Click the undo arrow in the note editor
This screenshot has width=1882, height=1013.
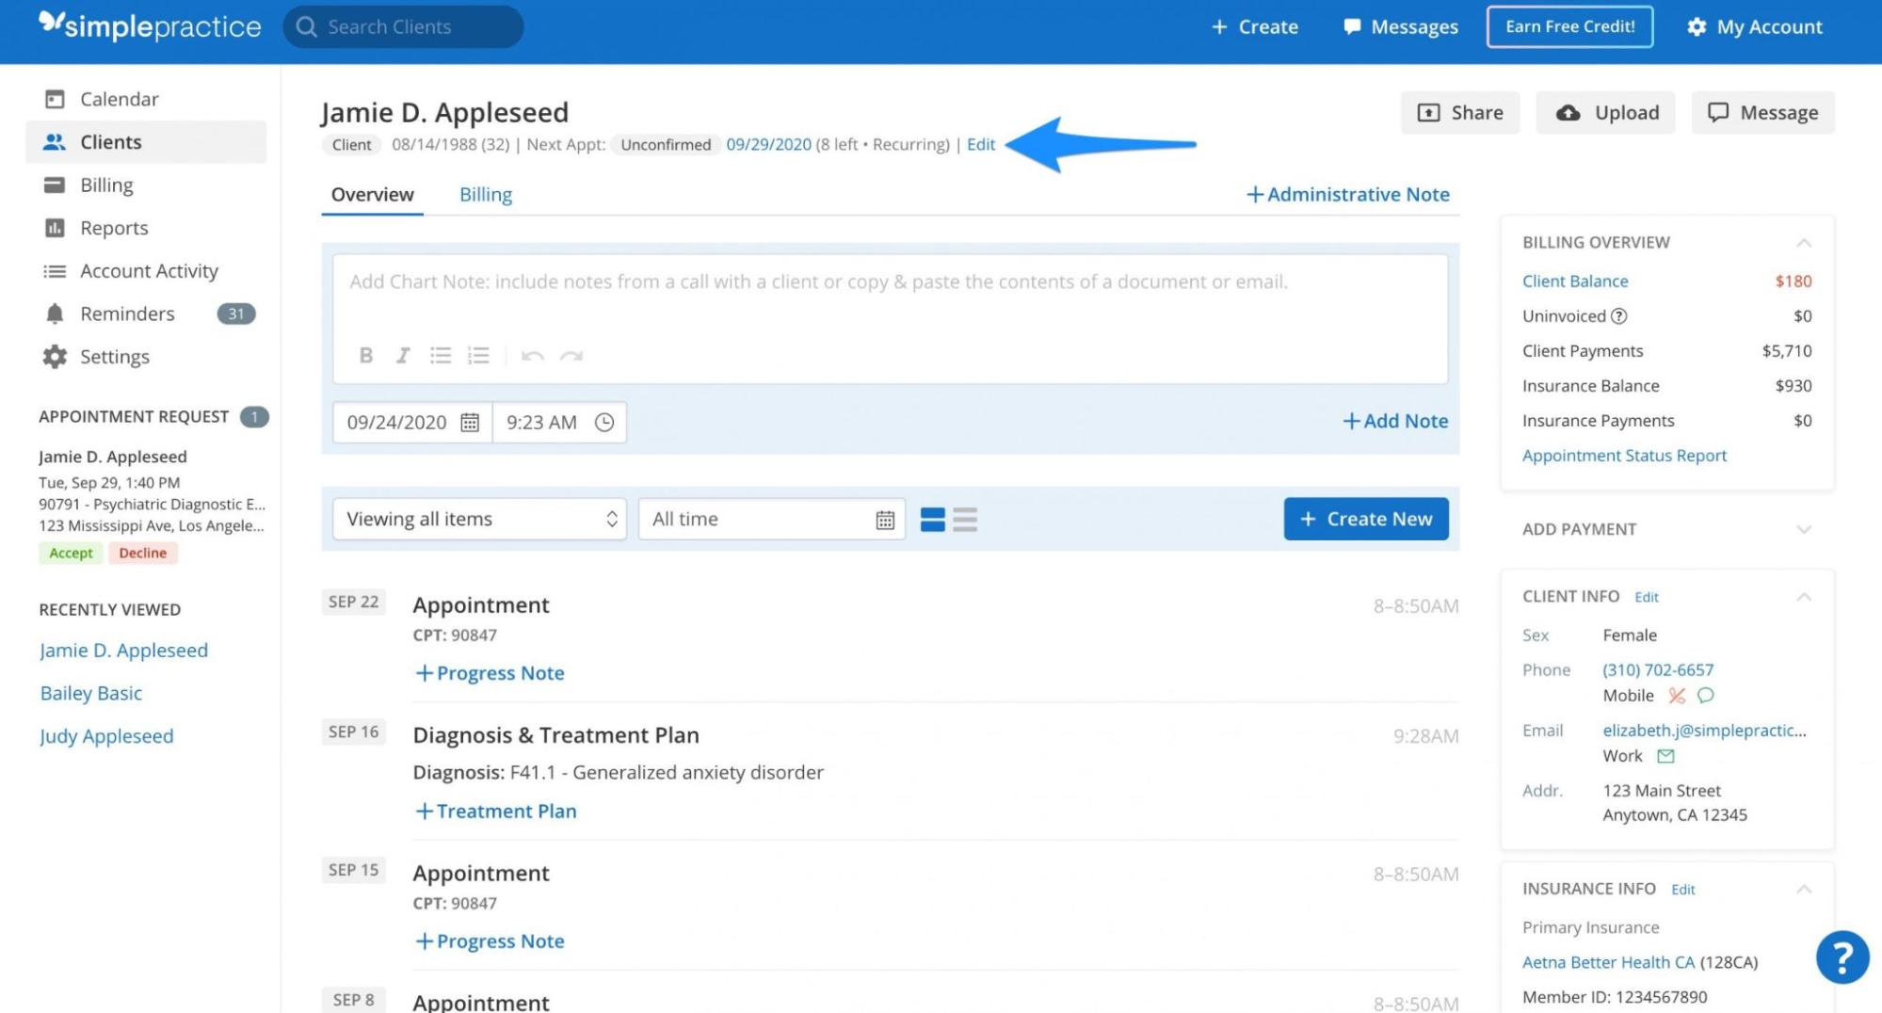[533, 355]
